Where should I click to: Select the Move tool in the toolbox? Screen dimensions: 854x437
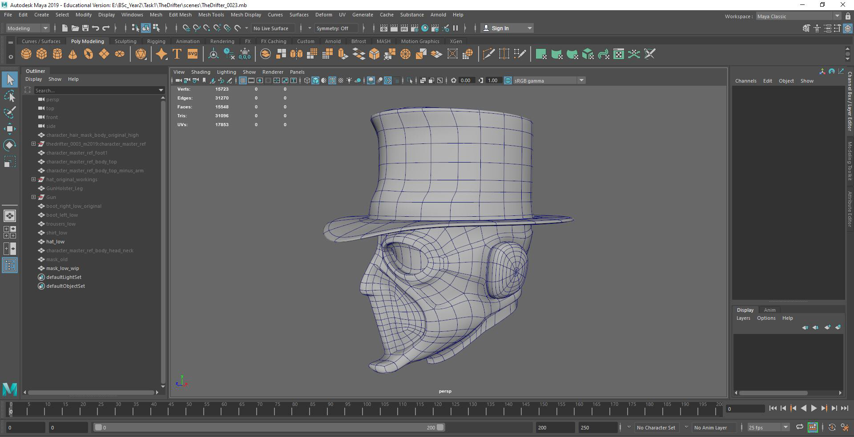pos(9,129)
